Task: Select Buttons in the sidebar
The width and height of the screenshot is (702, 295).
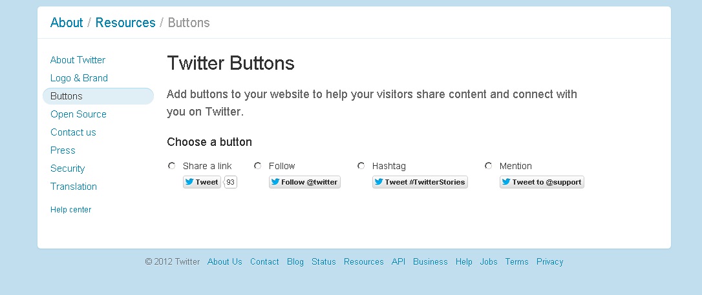Action: tap(67, 96)
